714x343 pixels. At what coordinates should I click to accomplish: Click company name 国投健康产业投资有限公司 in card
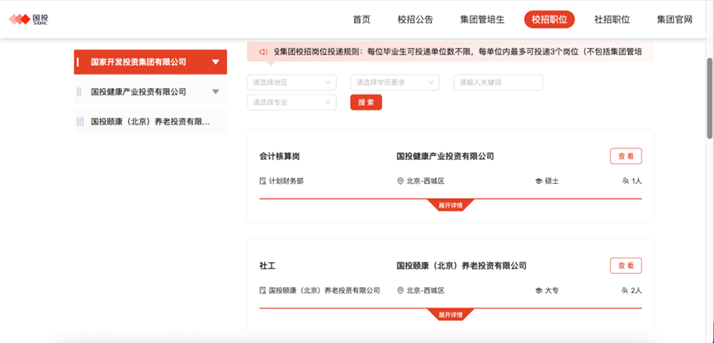(x=446, y=157)
